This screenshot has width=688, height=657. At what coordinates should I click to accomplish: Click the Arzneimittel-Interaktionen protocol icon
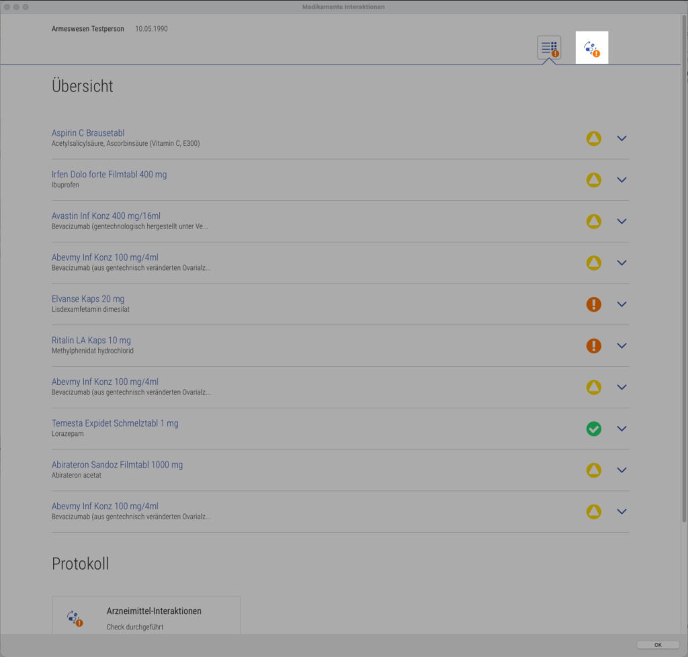(x=75, y=618)
